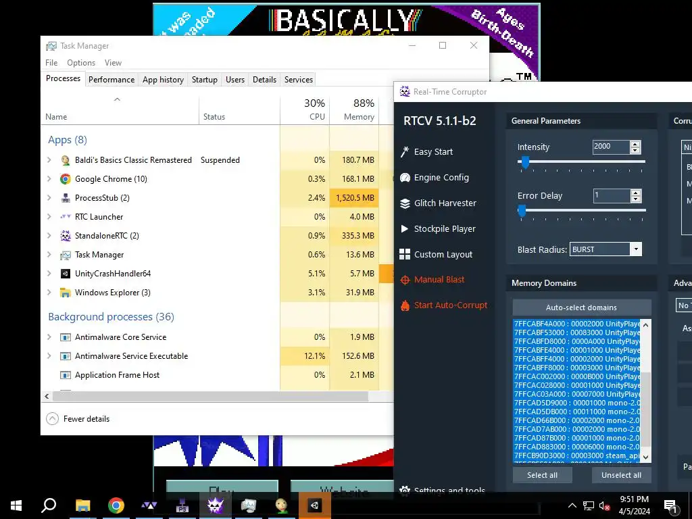Increase Intensity with stepper up arrow
This screenshot has width=692, height=519.
pyautogui.click(x=635, y=144)
